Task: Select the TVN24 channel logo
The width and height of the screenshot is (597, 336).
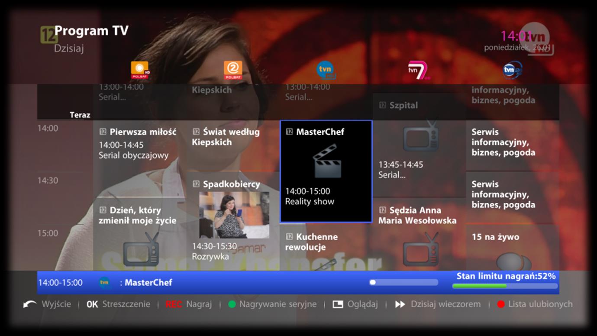Action: 513,70
